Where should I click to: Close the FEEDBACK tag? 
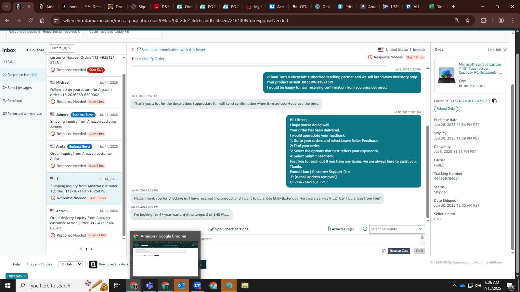25,276
